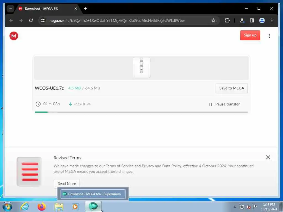Open network status tray icon
The width and height of the screenshot is (283, 212).
click(242, 207)
